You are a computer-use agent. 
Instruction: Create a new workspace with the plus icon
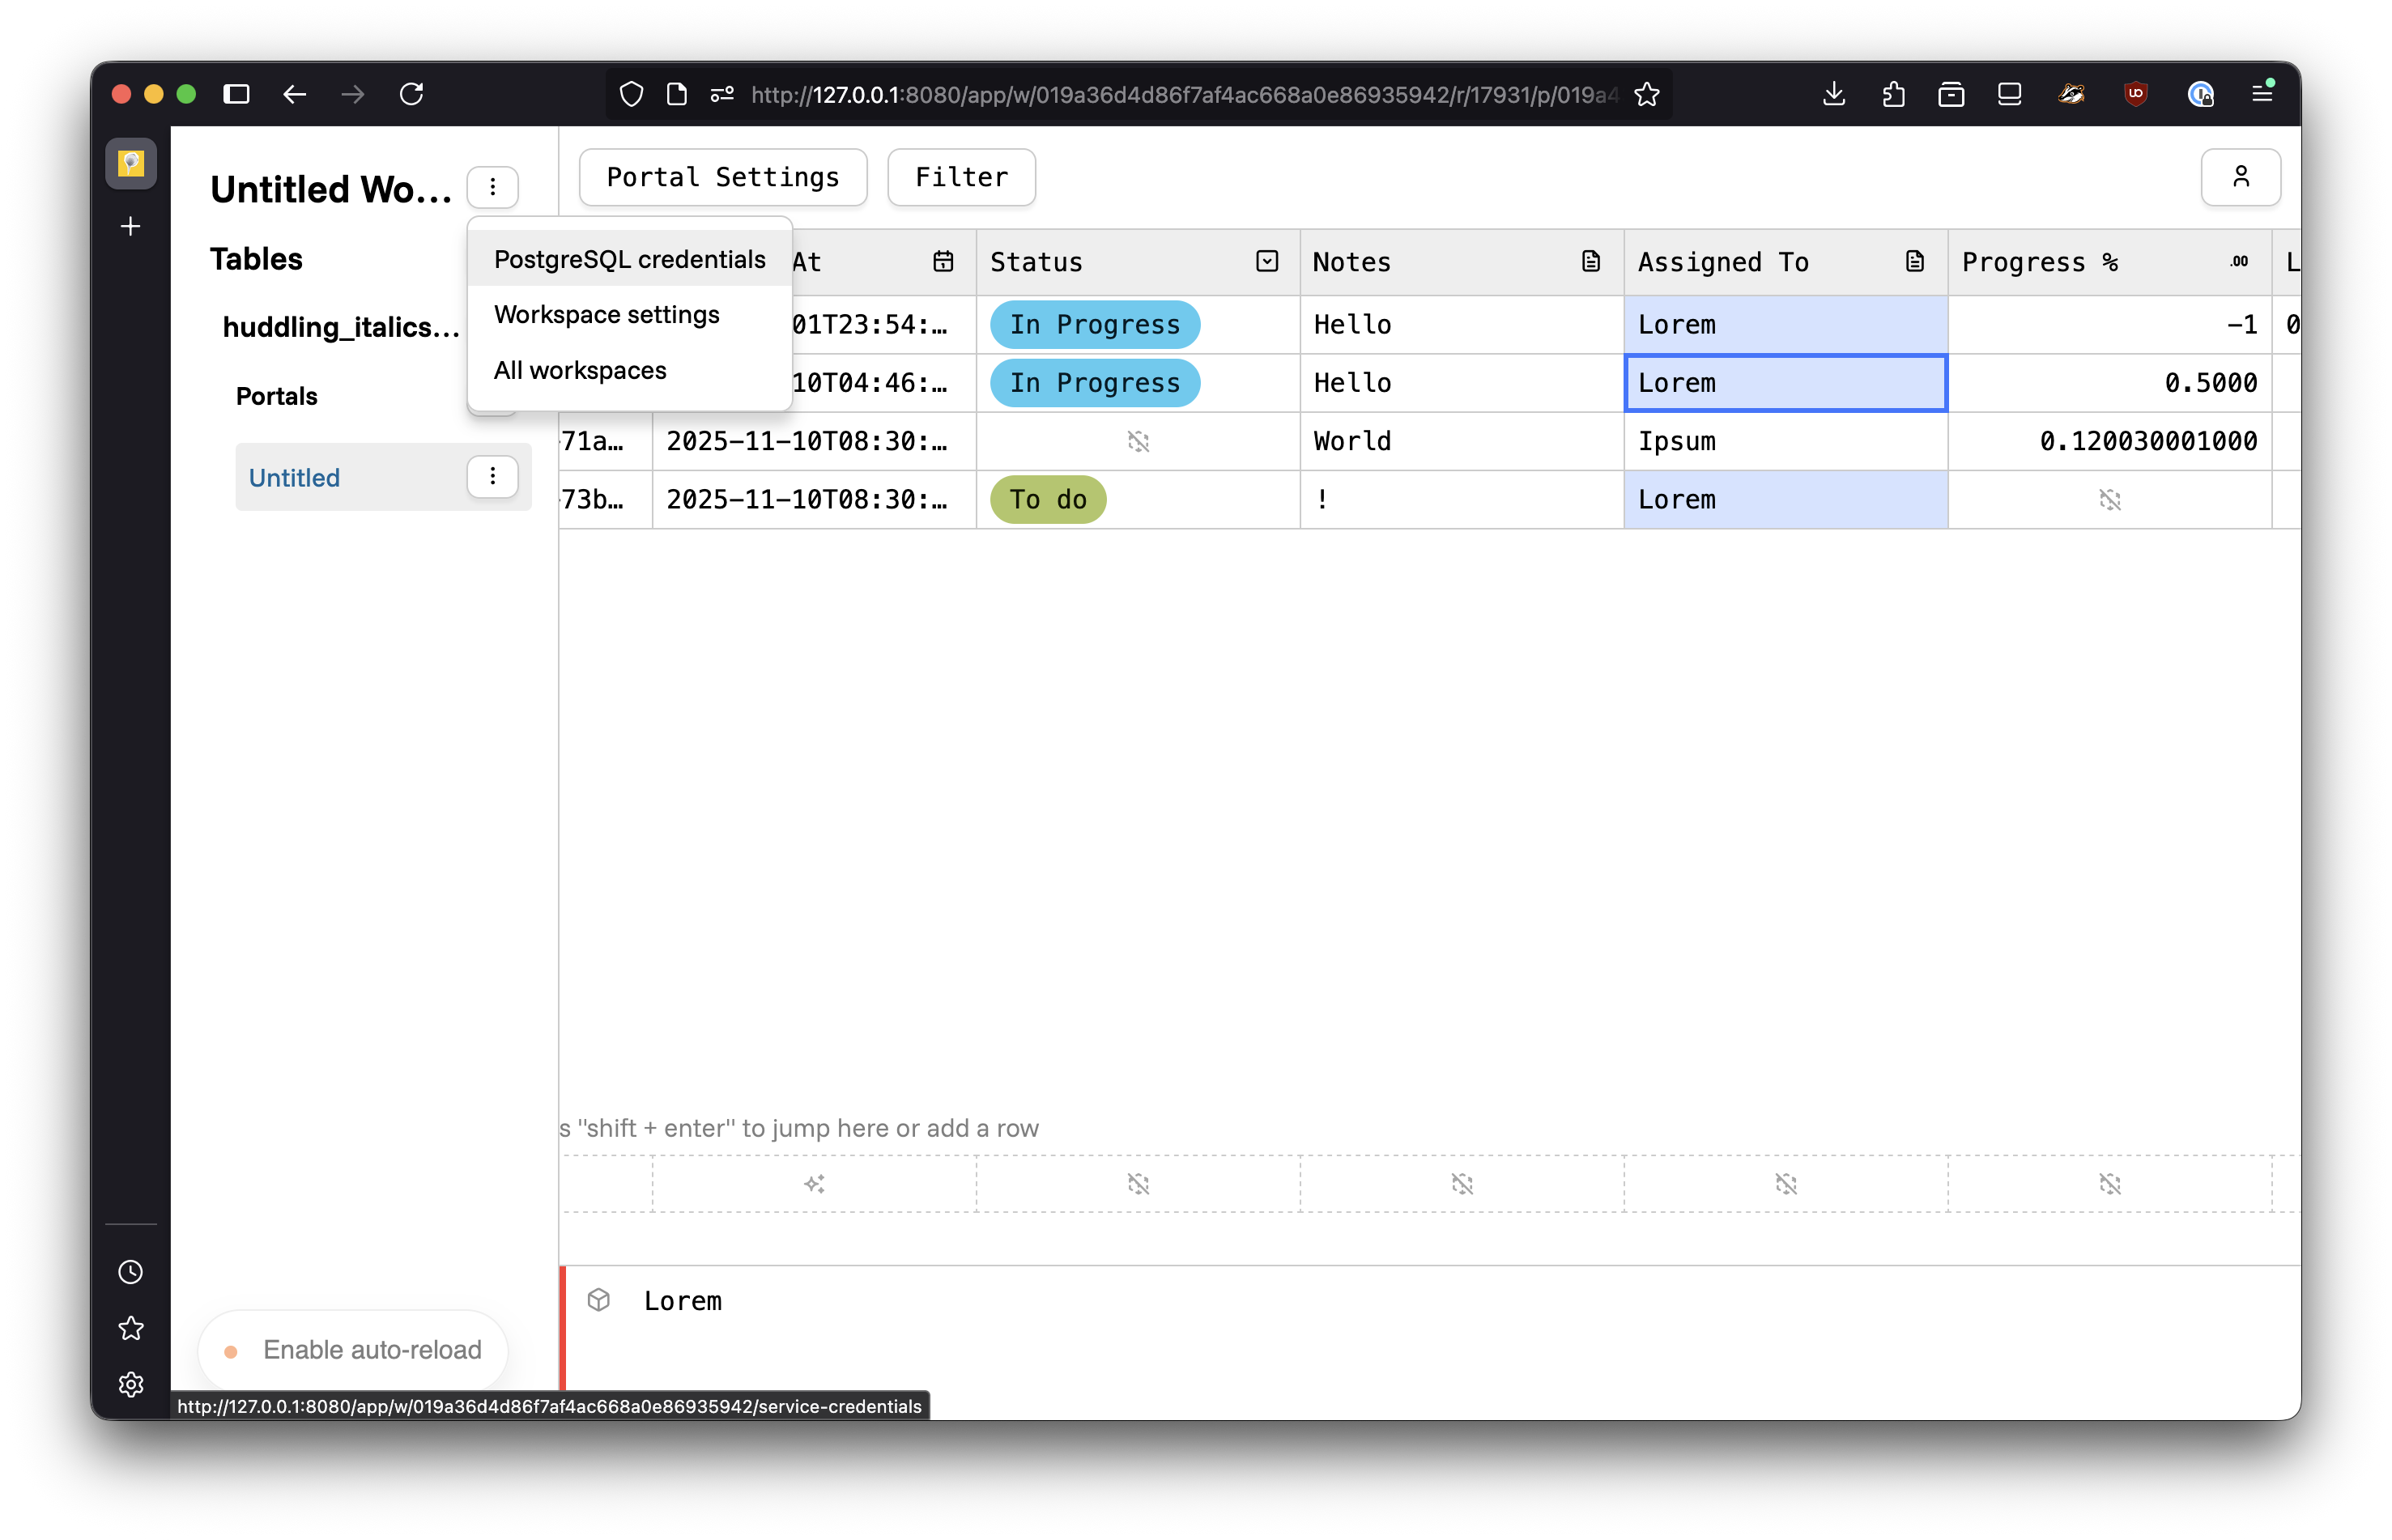130,226
